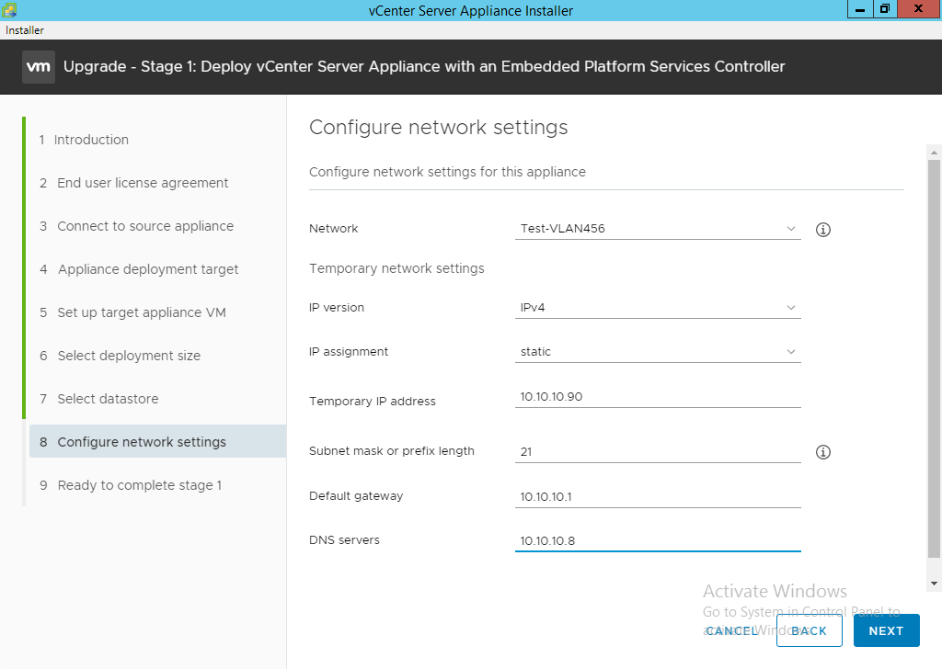Click the Temporary IP address label
Screen dimensions: 942x669
click(x=373, y=401)
